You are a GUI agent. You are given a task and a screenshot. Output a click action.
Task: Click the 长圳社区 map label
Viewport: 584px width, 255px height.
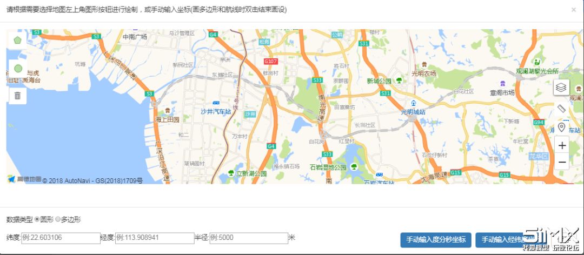tap(366, 125)
